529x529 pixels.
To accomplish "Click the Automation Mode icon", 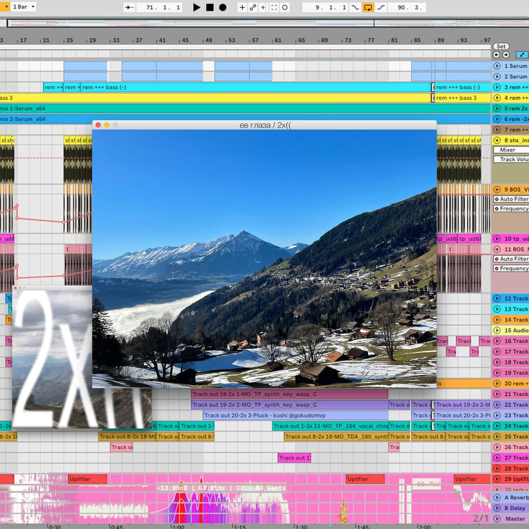I will [x=254, y=6].
